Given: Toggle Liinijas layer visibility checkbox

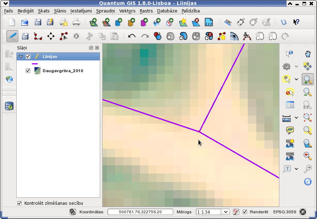Looking at the screenshot, I should tap(28, 57).
